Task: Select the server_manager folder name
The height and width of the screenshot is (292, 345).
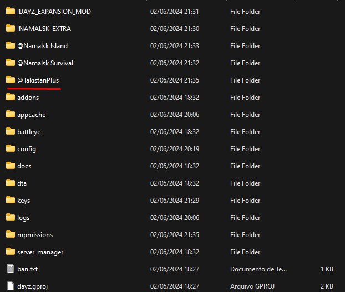Action: [40, 252]
